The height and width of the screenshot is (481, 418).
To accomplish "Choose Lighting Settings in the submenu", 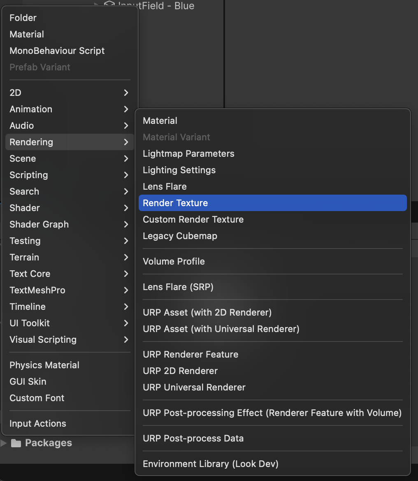I will pyautogui.click(x=179, y=170).
